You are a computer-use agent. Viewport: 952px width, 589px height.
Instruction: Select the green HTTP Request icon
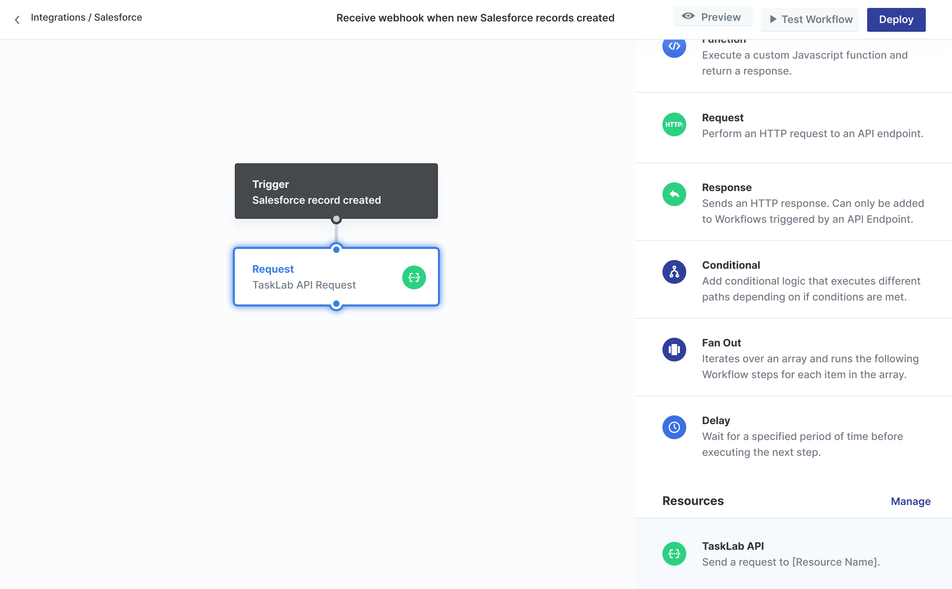click(x=674, y=124)
